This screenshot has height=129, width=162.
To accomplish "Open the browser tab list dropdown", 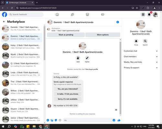I will point(2,3).
